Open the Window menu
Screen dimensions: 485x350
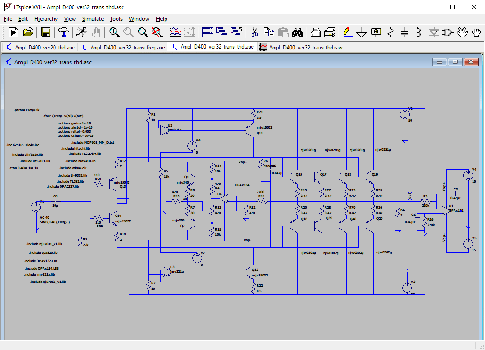coord(139,19)
